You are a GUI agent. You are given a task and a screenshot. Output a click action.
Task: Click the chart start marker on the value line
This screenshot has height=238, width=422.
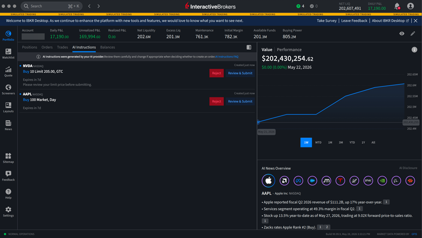point(258,122)
